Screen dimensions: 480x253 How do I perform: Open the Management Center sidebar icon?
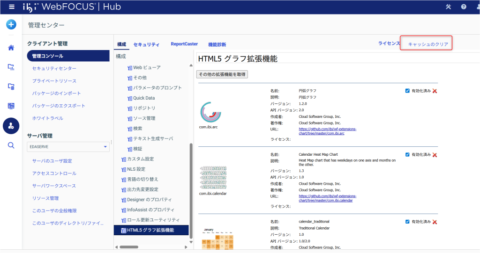pos(11,125)
